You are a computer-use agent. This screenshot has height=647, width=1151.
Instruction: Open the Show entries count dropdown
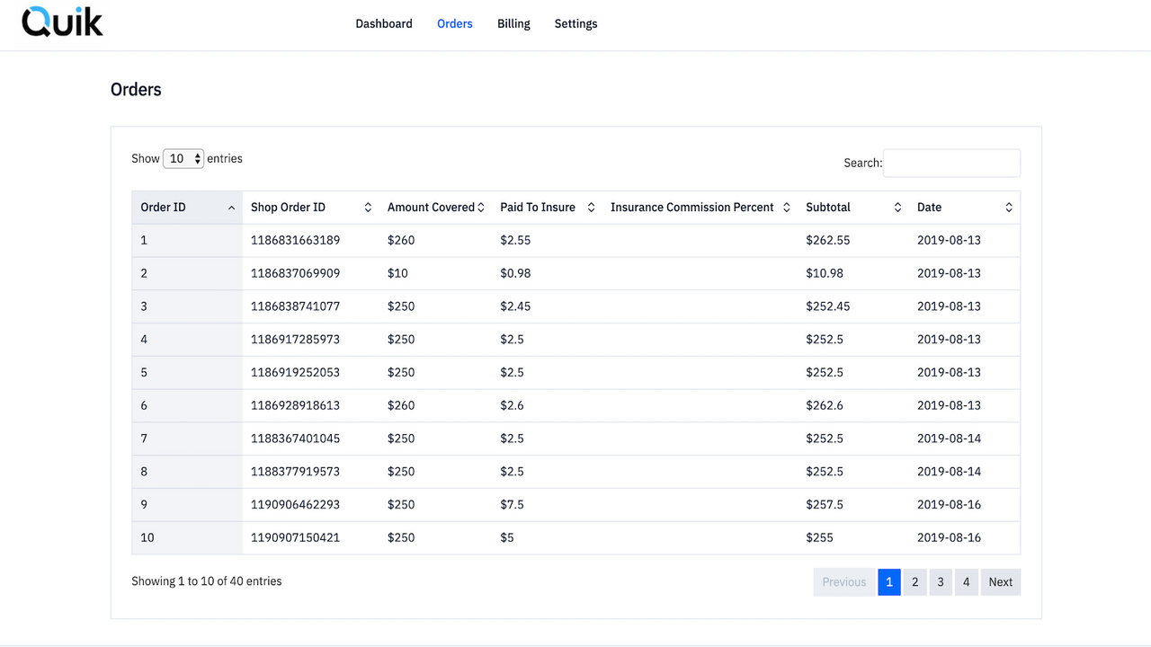[183, 158]
